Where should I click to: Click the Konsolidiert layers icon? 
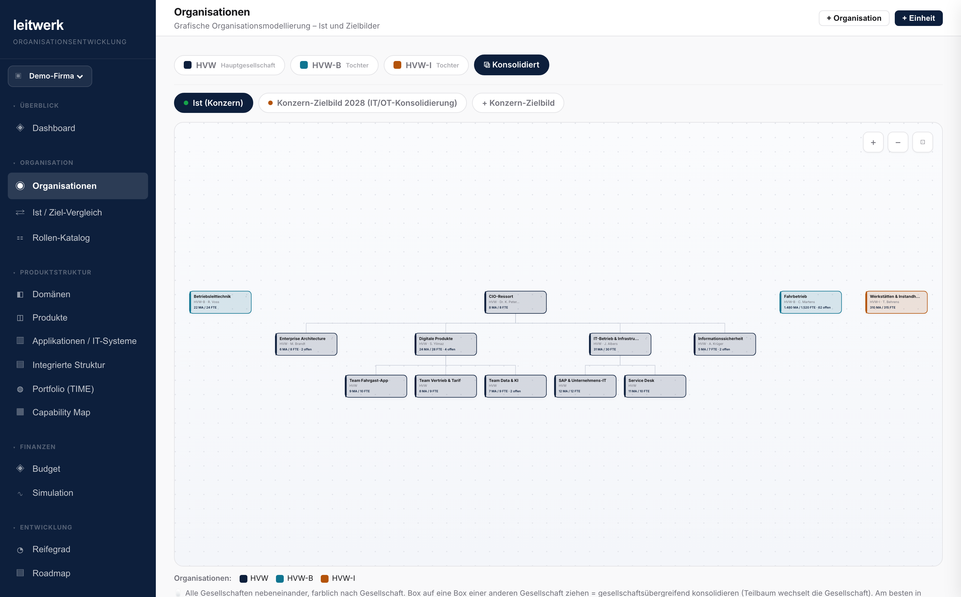[487, 65]
